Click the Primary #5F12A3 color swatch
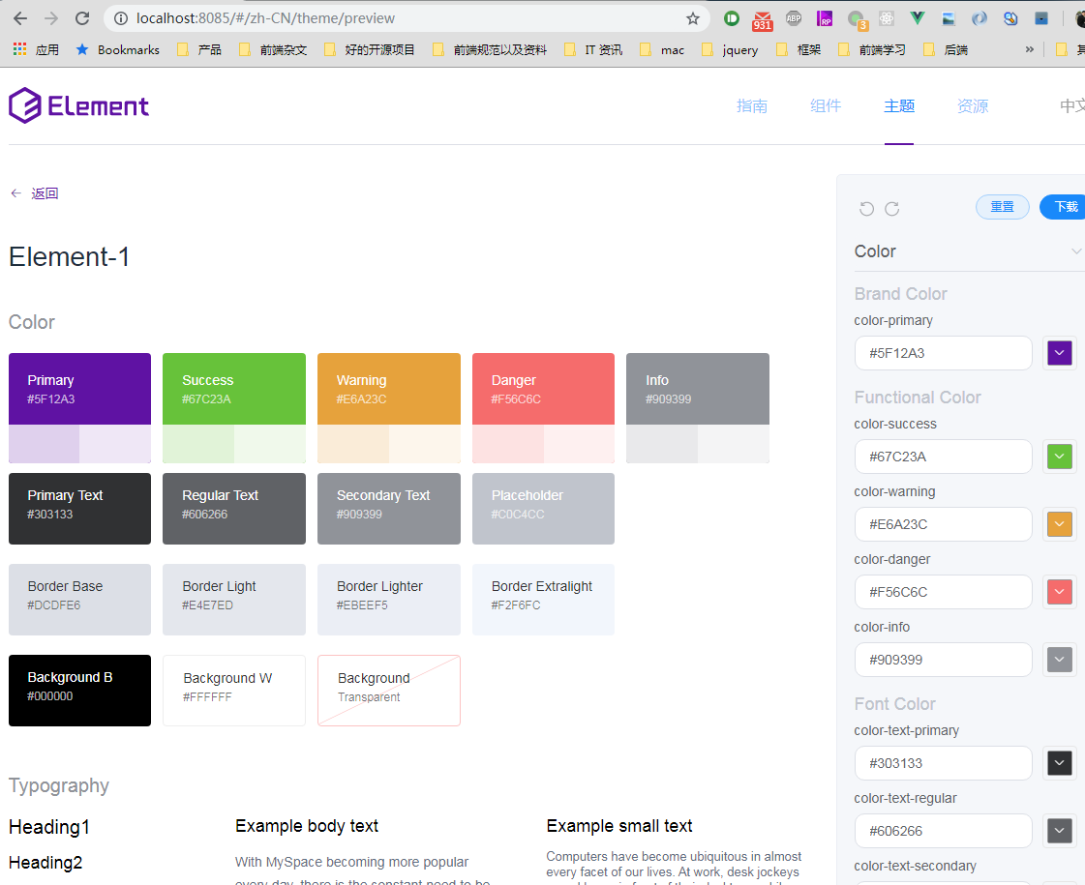Viewport: 1085px width, 885px height. [79, 389]
